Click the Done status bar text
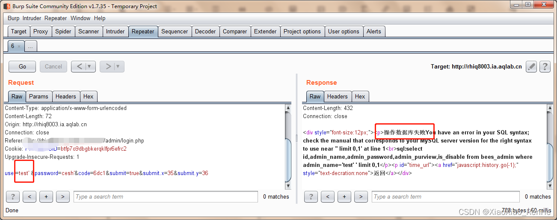 point(12,210)
